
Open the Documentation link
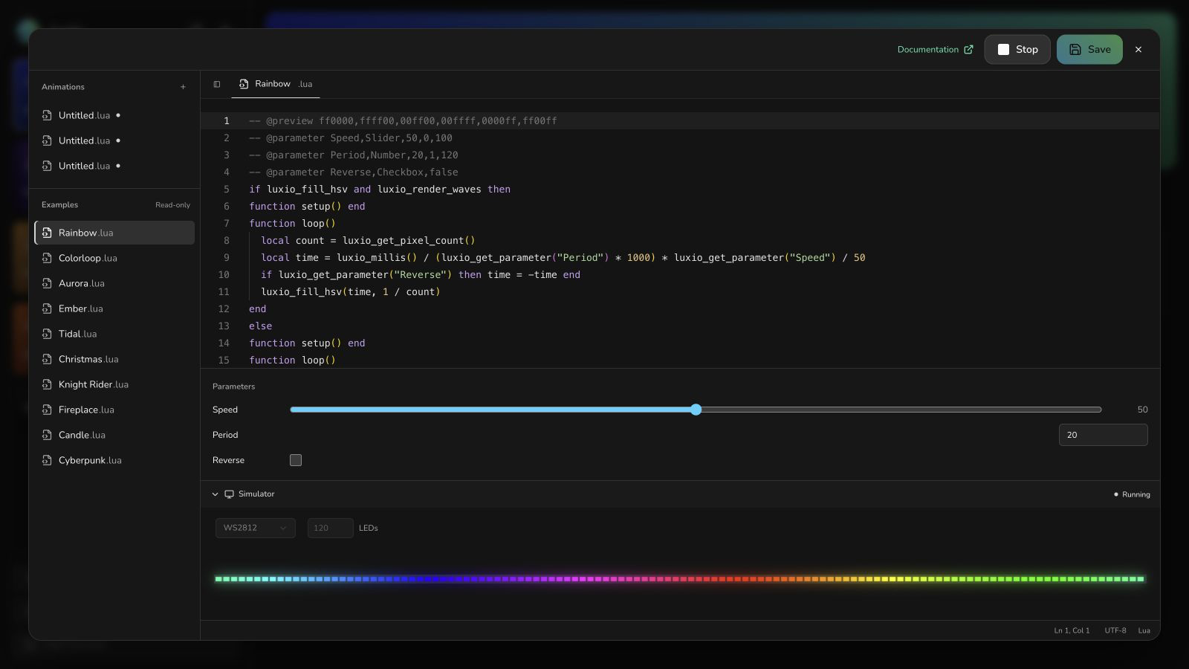(x=935, y=50)
